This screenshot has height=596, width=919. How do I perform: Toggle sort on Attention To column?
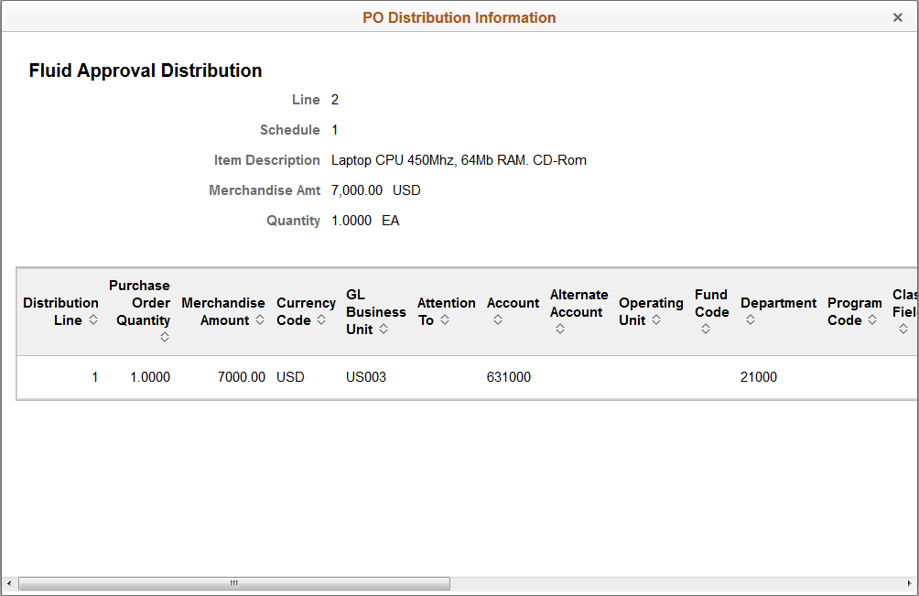tap(446, 320)
